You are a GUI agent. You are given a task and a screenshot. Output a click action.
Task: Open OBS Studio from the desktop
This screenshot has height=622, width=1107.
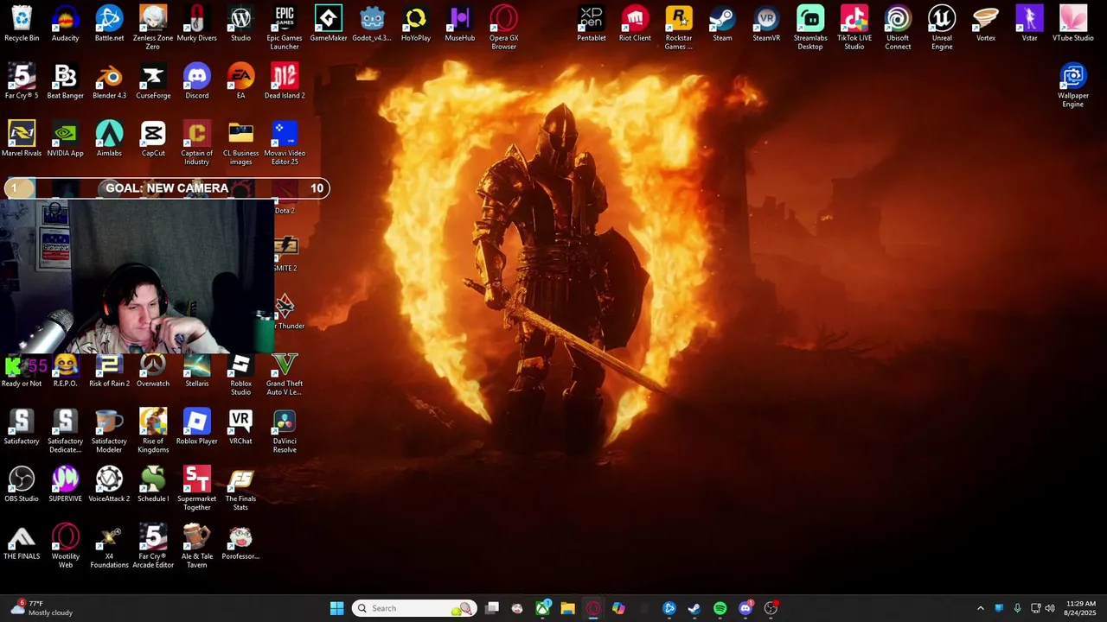tap(22, 485)
